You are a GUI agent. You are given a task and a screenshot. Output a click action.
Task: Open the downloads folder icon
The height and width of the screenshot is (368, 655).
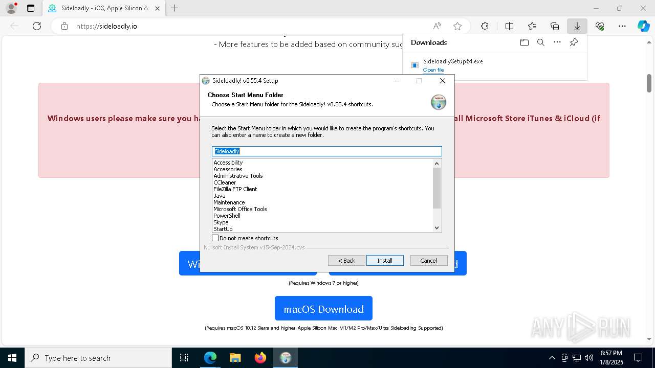point(524,42)
